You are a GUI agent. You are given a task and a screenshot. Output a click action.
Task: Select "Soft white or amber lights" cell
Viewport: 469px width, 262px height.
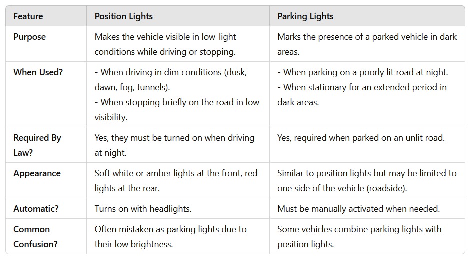click(x=176, y=180)
